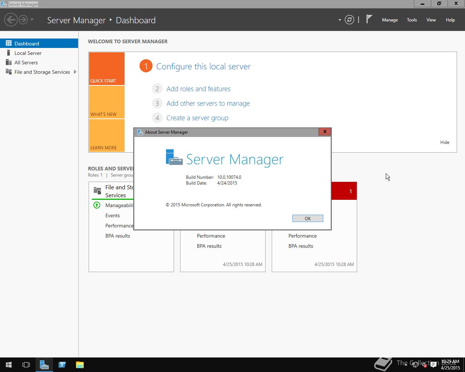465x372 pixels.
Task: Click the network tray icon
Action: pyautogui.click(x=416, y=365)
